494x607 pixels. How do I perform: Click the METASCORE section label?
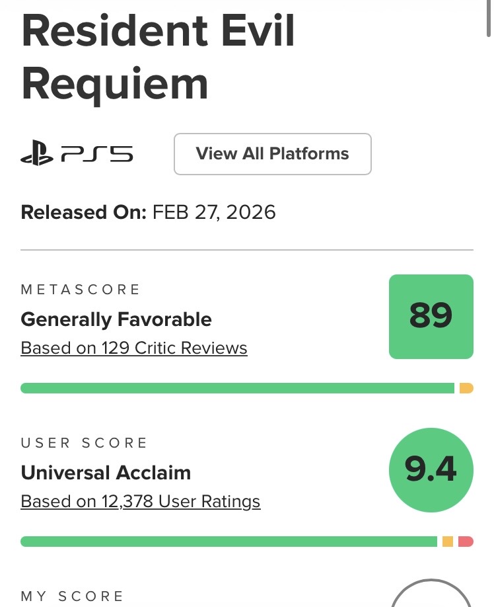tap(81, 290)
